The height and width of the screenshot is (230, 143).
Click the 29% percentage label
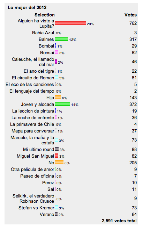click(90, 24)
